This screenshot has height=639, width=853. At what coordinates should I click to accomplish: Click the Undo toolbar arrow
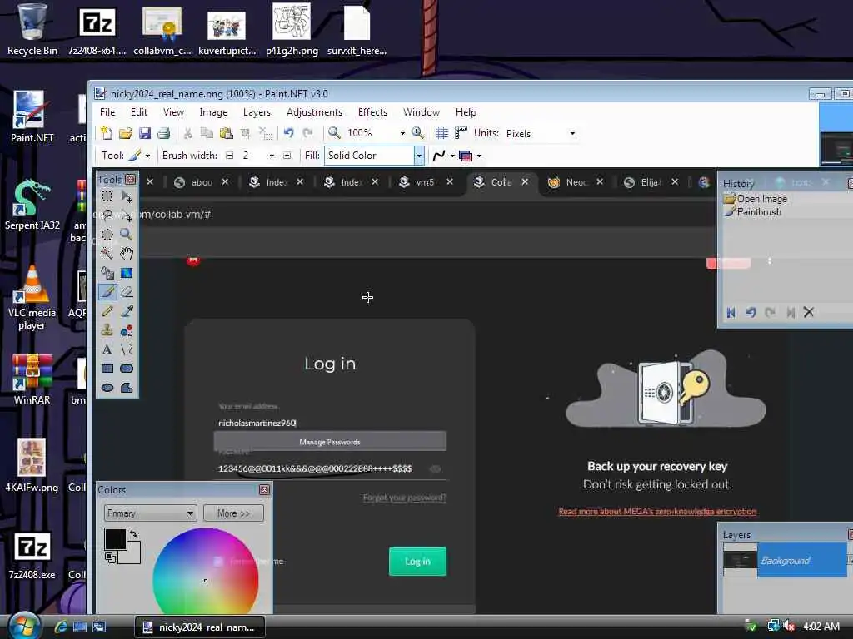click(x=288, y=133)
